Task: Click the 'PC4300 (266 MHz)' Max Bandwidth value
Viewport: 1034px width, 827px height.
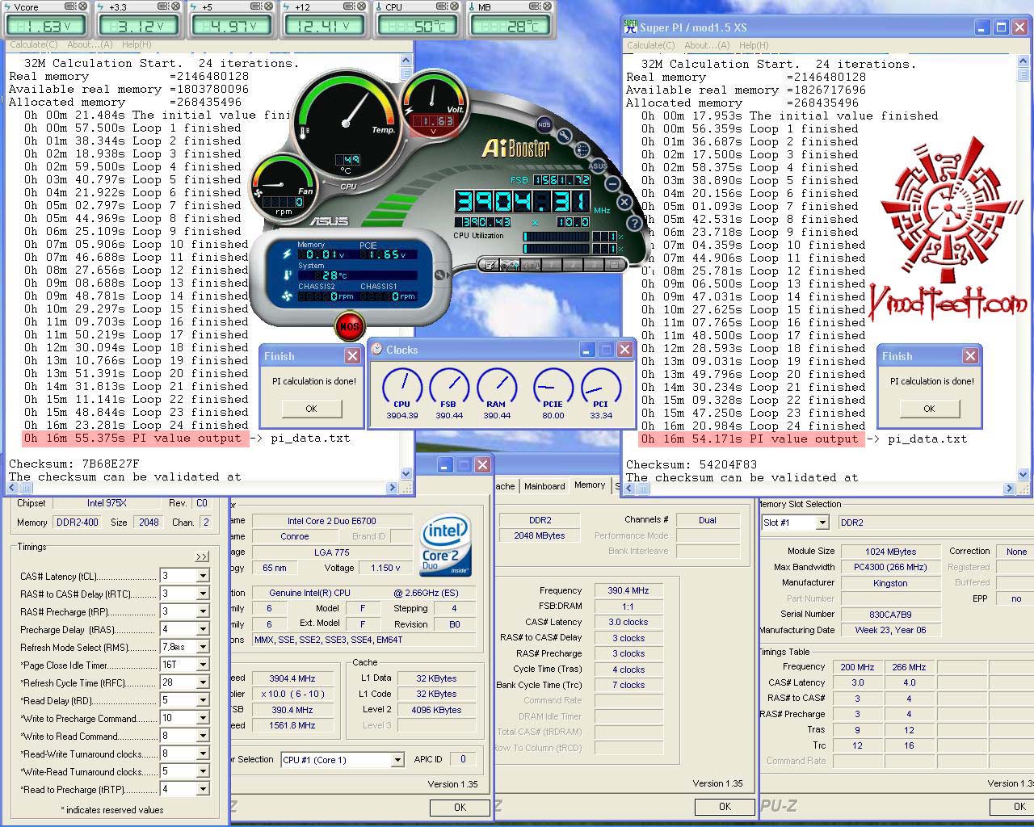Action: point(890,568)
